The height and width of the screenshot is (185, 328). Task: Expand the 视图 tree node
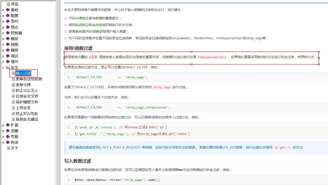[x=3, y=45]
